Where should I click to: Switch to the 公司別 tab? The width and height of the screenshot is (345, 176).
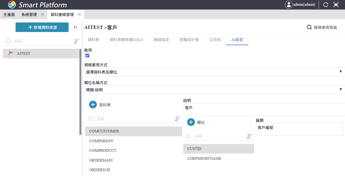215,40
